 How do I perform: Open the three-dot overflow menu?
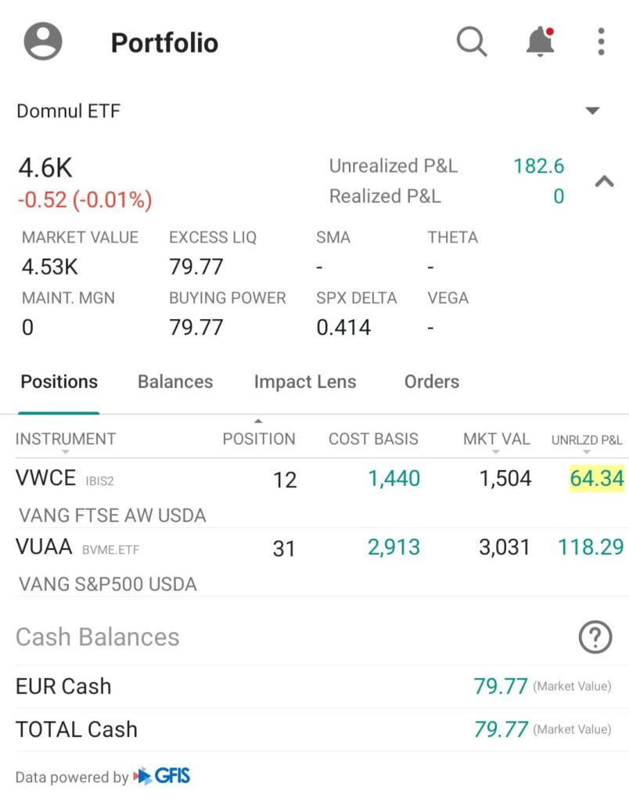(x=601, y=41)
